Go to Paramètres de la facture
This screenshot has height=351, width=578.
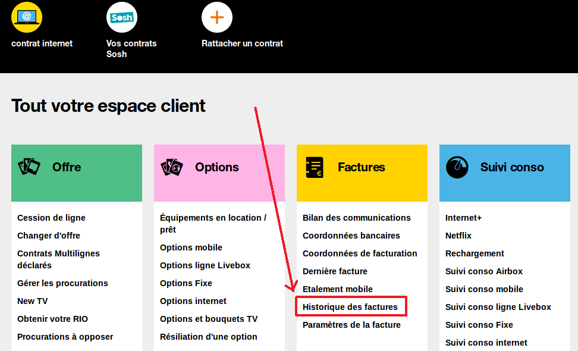click(351, 325)
